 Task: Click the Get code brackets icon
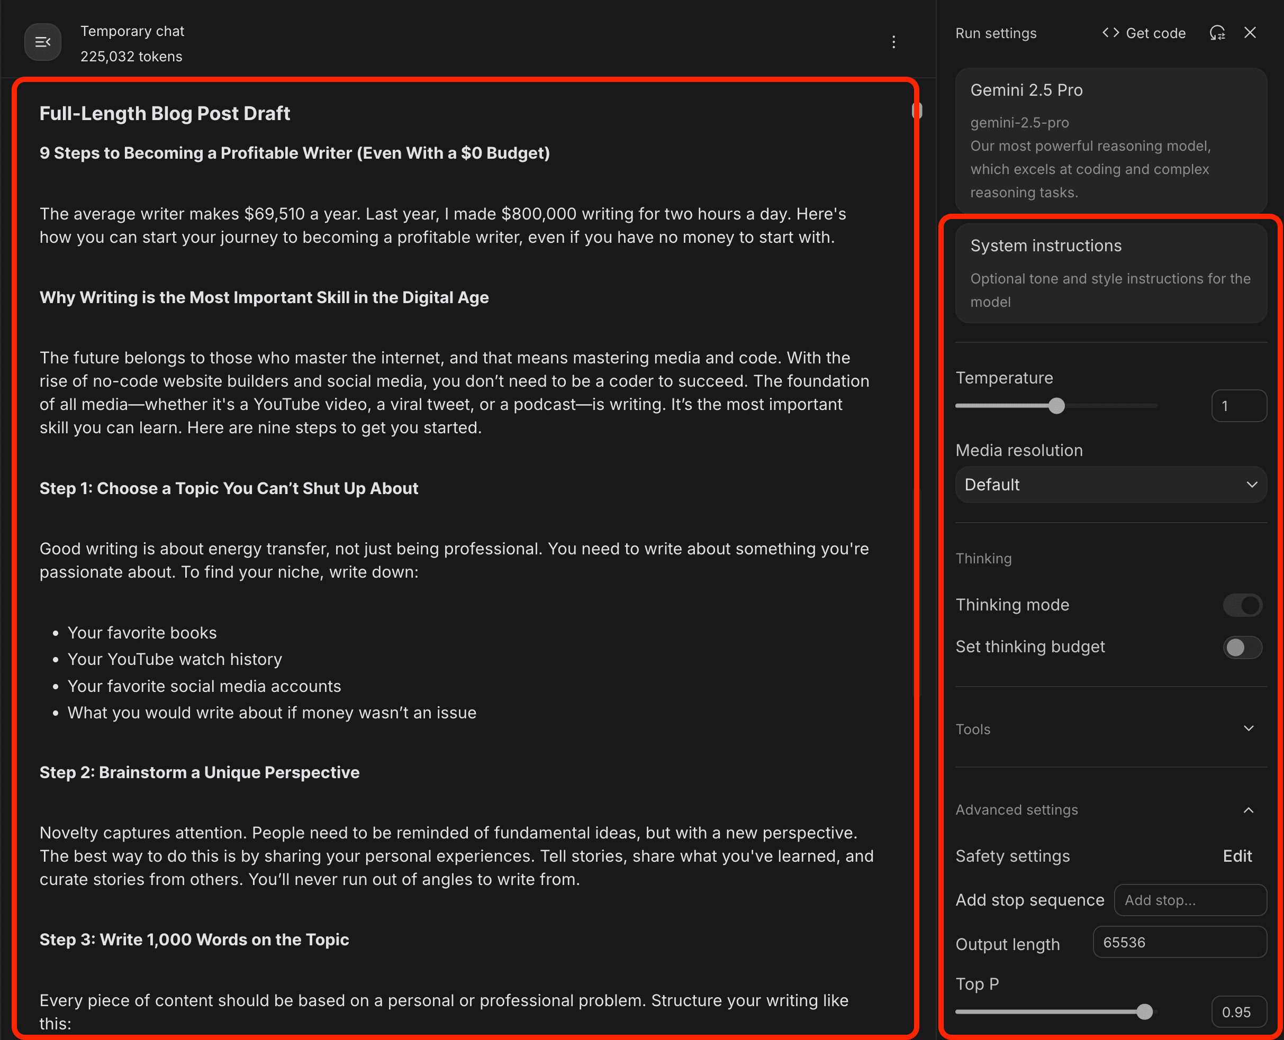tap(1110, 33)
